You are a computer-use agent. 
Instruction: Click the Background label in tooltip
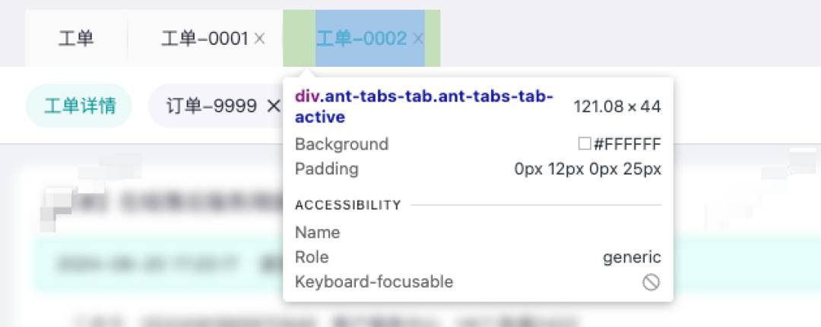click(341, 143)
